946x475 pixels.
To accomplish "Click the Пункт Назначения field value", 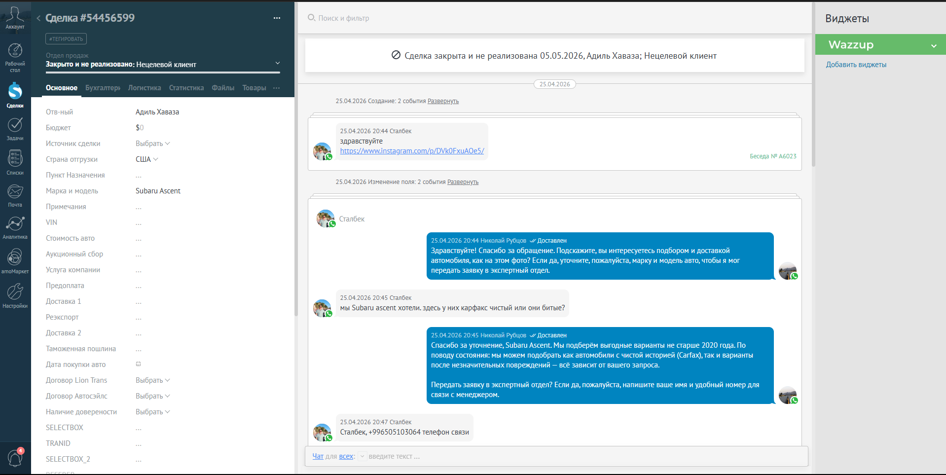I will point(139,176).
